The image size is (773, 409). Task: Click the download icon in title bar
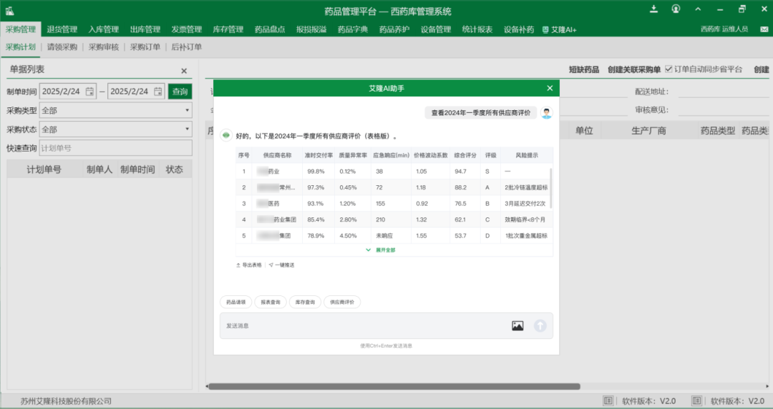pos(653,9)
